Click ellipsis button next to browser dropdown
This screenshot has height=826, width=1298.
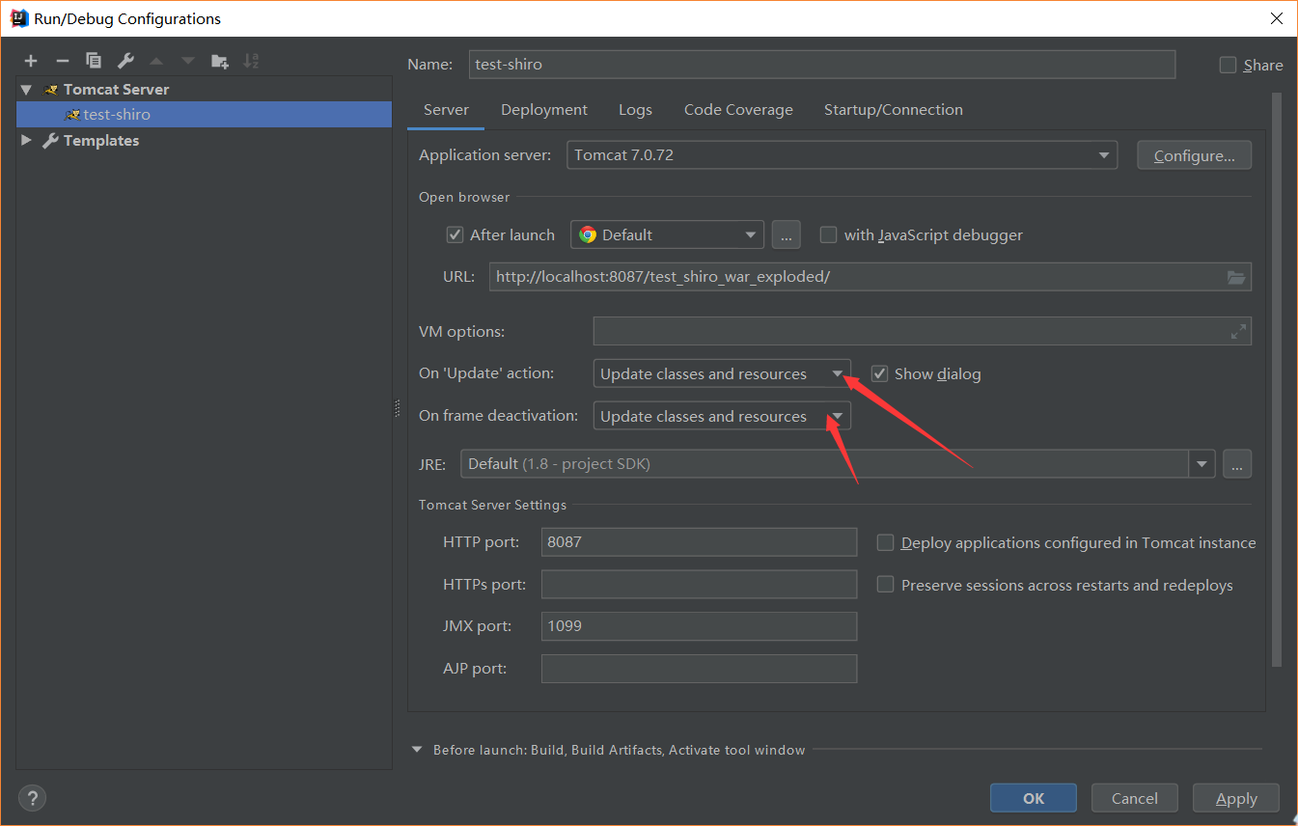point(787,234)
